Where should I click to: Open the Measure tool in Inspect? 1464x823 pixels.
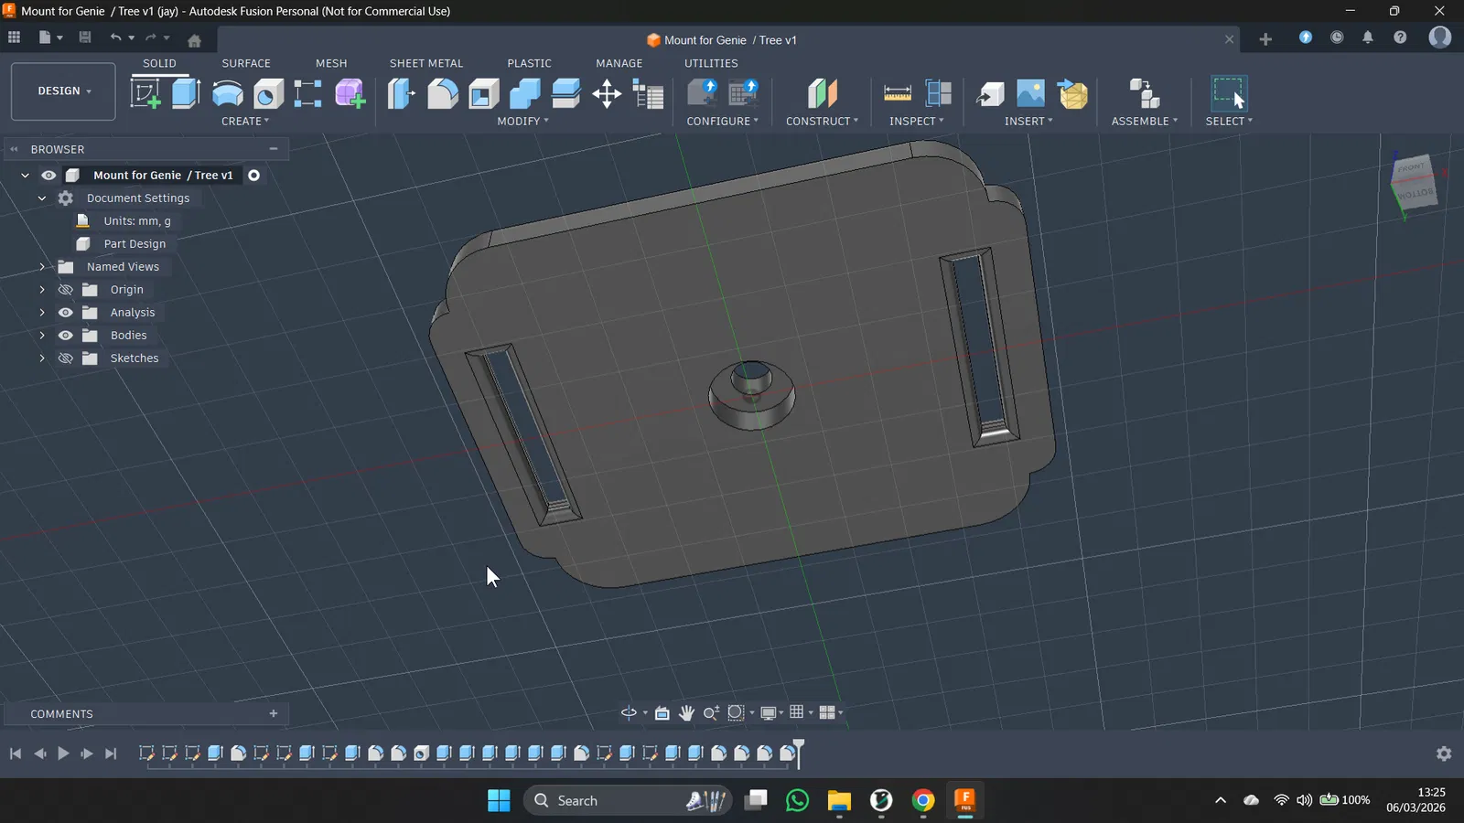click(x=897, y=93)
